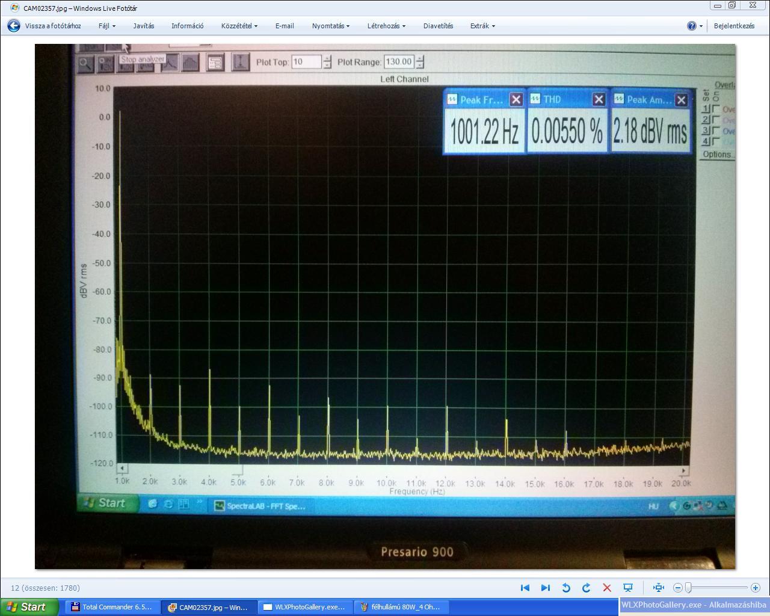Click the zoom slider handle
Viewport: 770px width, 616px height.
[688, 588]
